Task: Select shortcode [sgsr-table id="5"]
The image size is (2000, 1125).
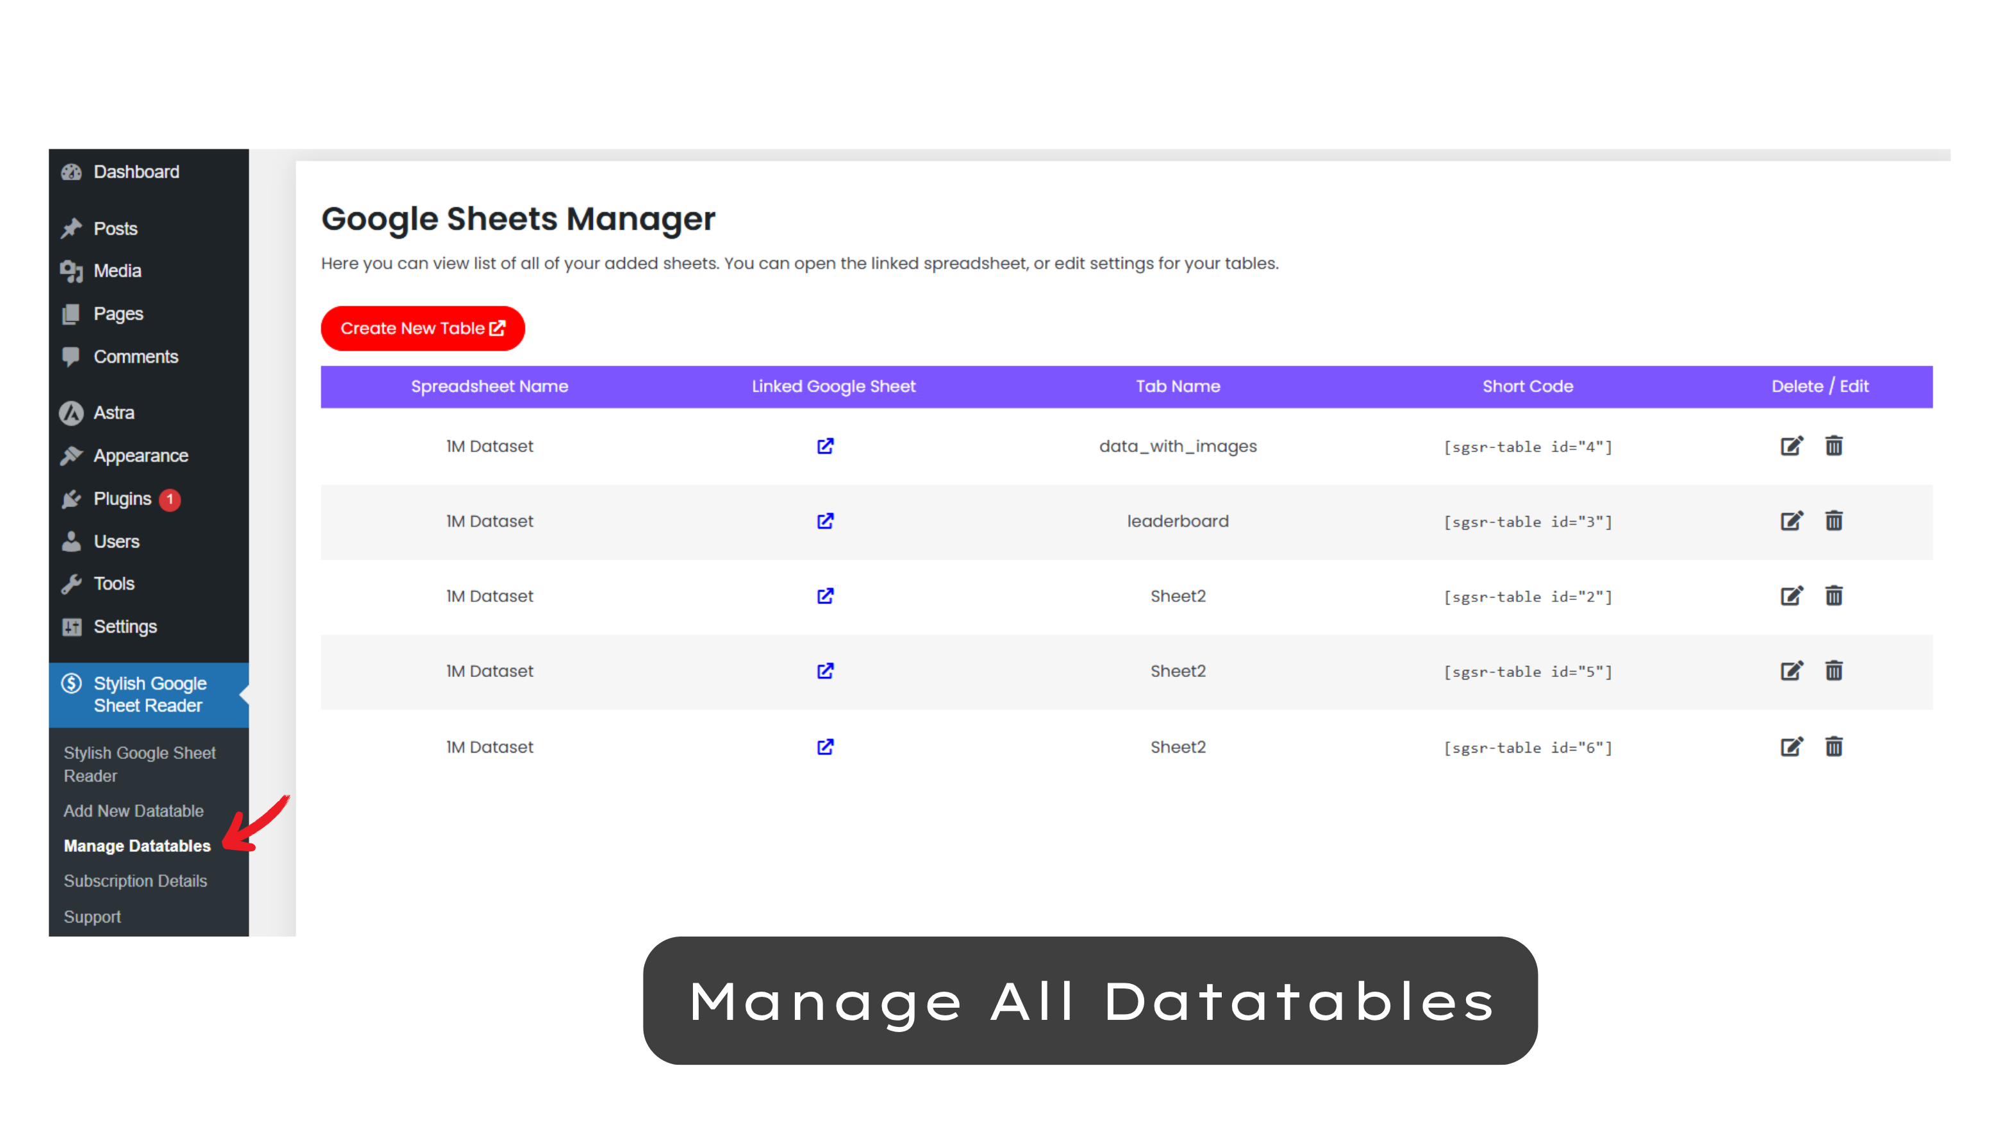Action: (x=1527, y=672)
